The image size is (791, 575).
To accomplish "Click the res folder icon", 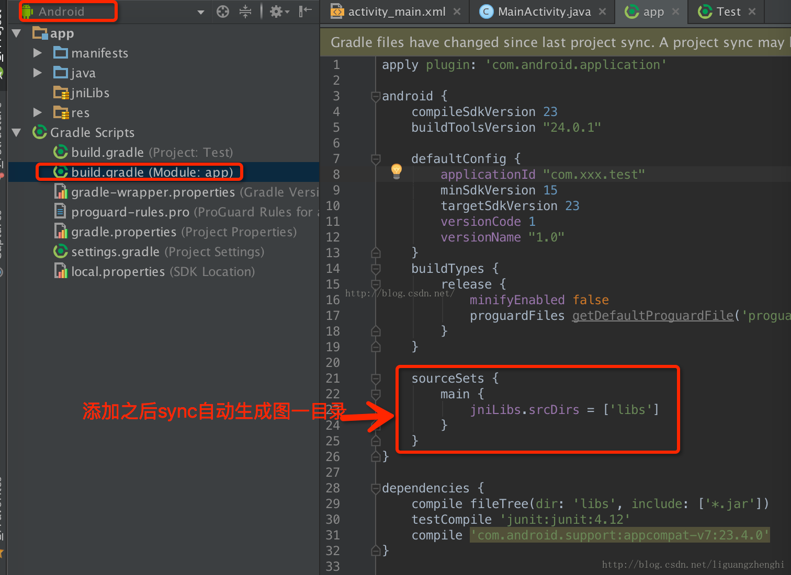I will click(61, 112).
